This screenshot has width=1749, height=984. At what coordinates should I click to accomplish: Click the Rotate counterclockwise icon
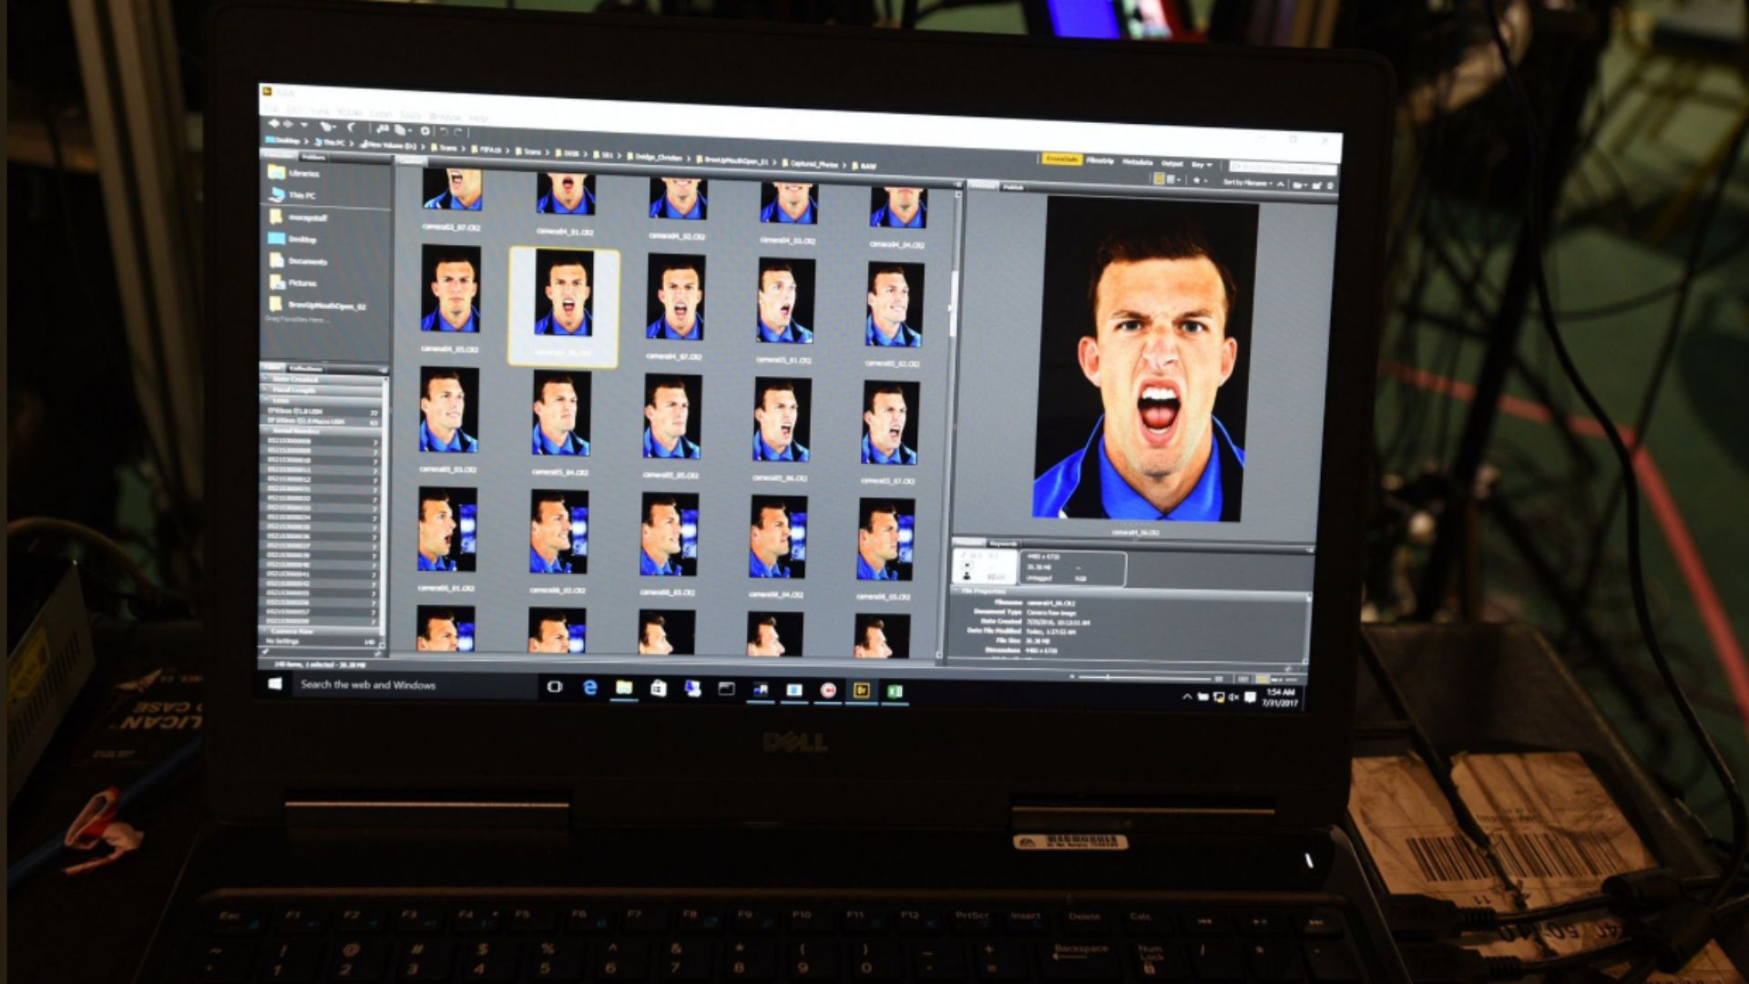click(444, 131)
